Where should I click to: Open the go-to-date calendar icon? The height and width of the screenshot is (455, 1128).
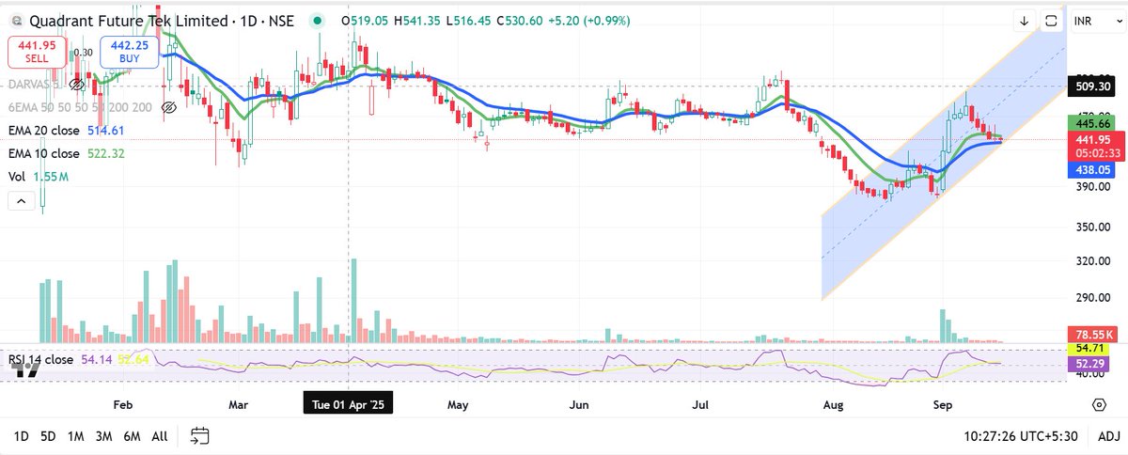pyautogui.click(x=199, y=435)
